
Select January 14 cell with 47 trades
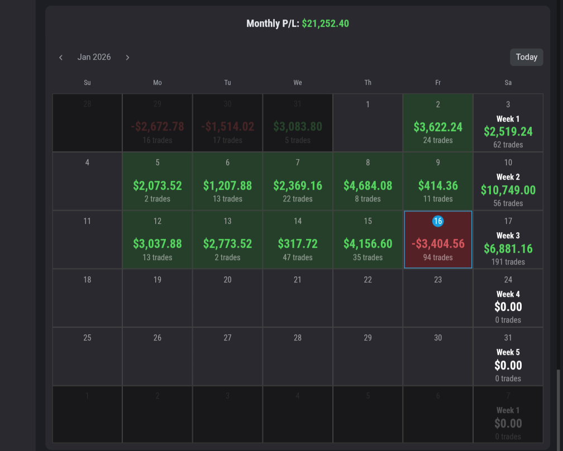(x=298, y=240)
